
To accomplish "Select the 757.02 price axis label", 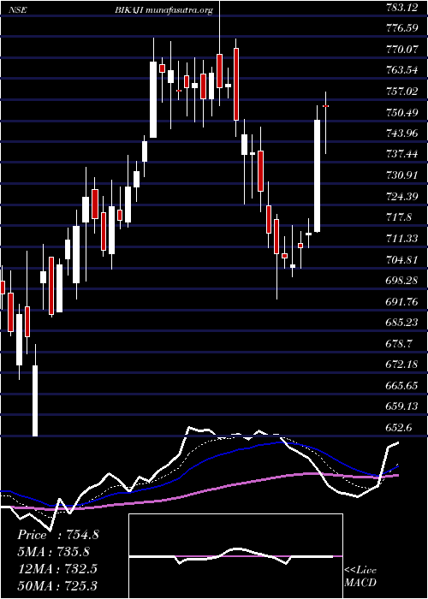I will coord(401,92).
